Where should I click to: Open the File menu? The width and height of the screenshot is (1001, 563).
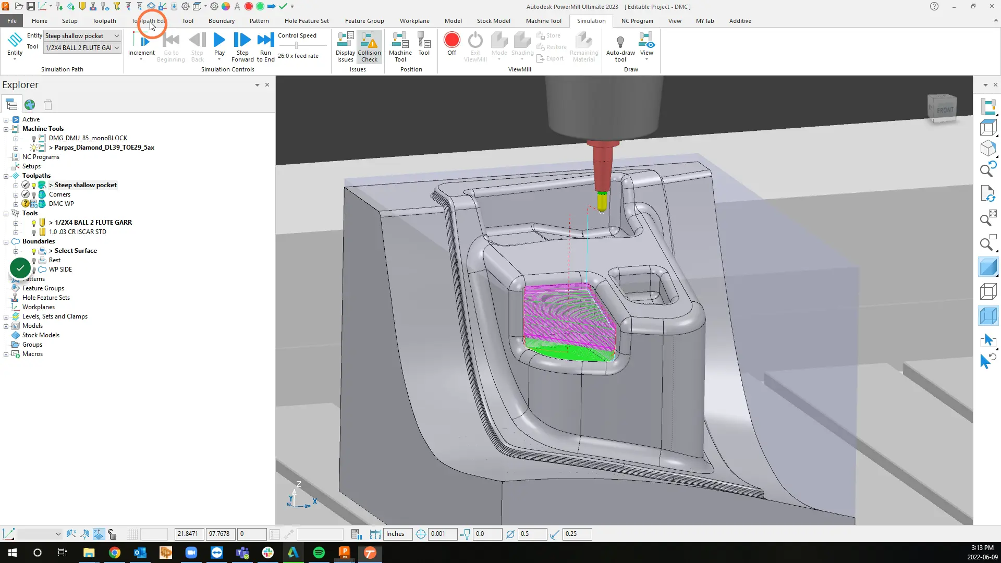[12, 21]
